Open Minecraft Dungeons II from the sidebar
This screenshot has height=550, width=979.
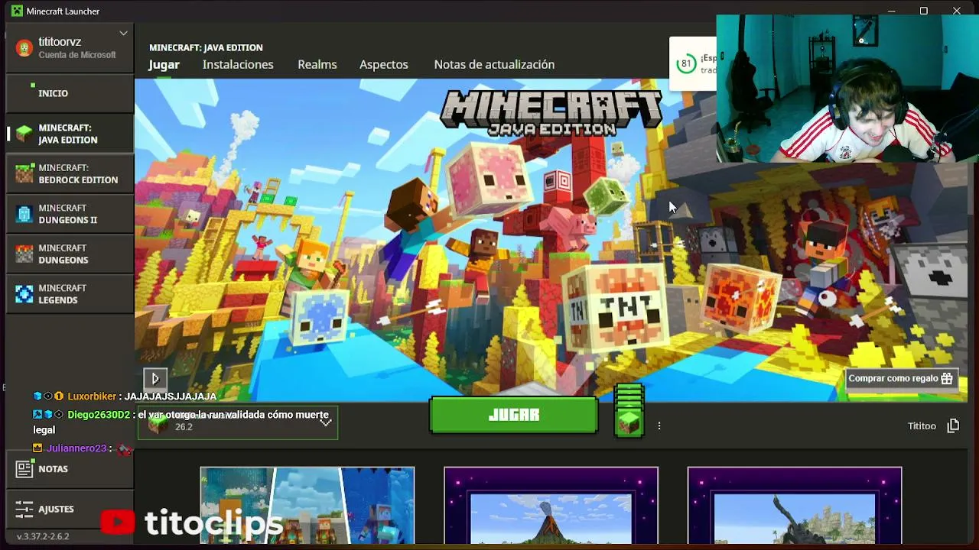tap(70, 214)
